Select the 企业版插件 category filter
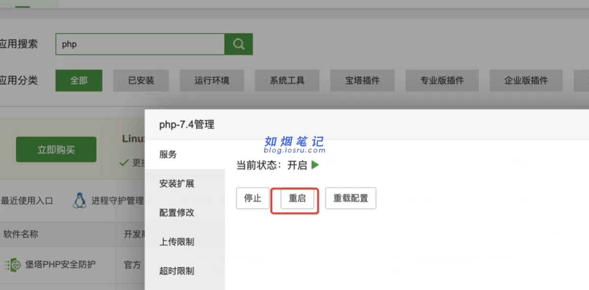 click(526, 80)
